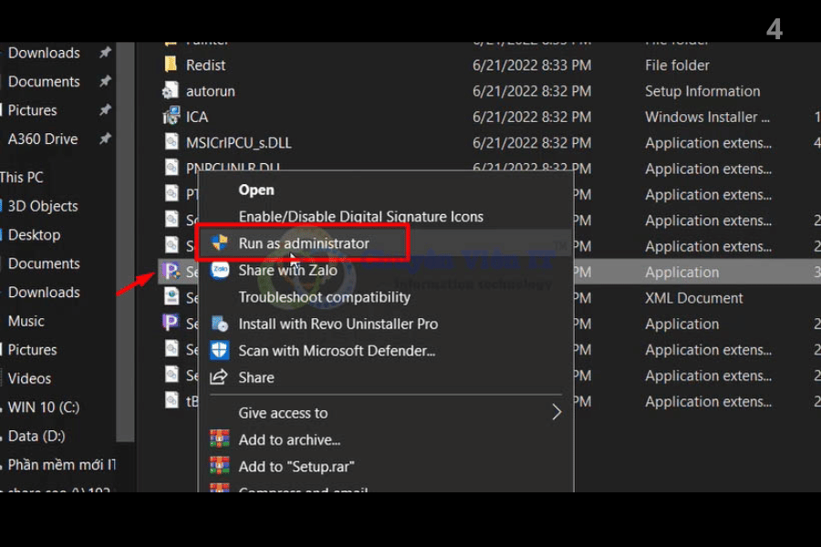Choose Troubleshoot compatibility from the menu
This screenshot has width=821, height=547.
click(x=324, y=297)
